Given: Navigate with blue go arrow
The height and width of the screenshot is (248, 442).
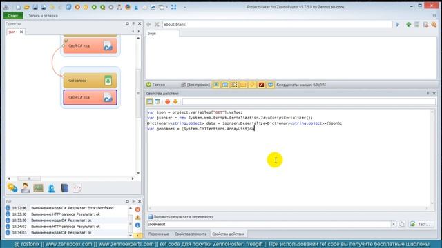Looking at the screenshot, I should point(398,25).
